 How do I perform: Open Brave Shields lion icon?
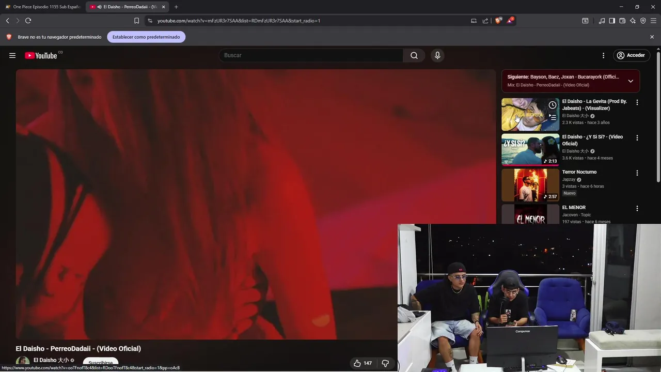498,21
